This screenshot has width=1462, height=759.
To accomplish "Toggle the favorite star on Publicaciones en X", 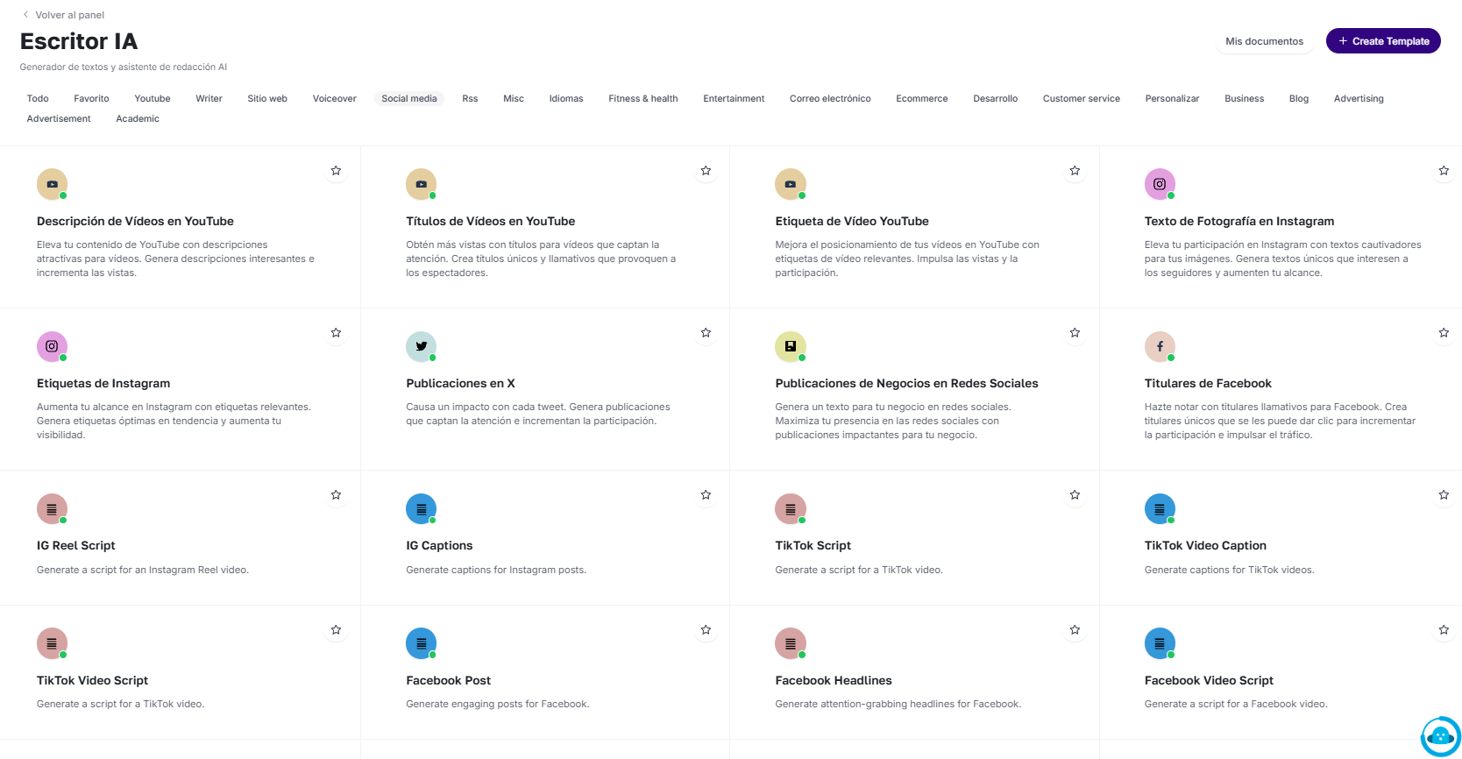I will (706, 333).
